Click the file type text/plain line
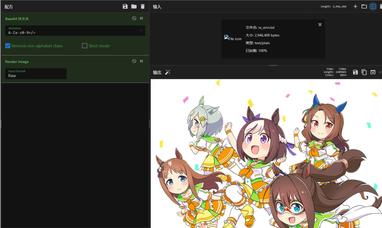The height and width of the screenshot is (228, 382). pos(257,43)
